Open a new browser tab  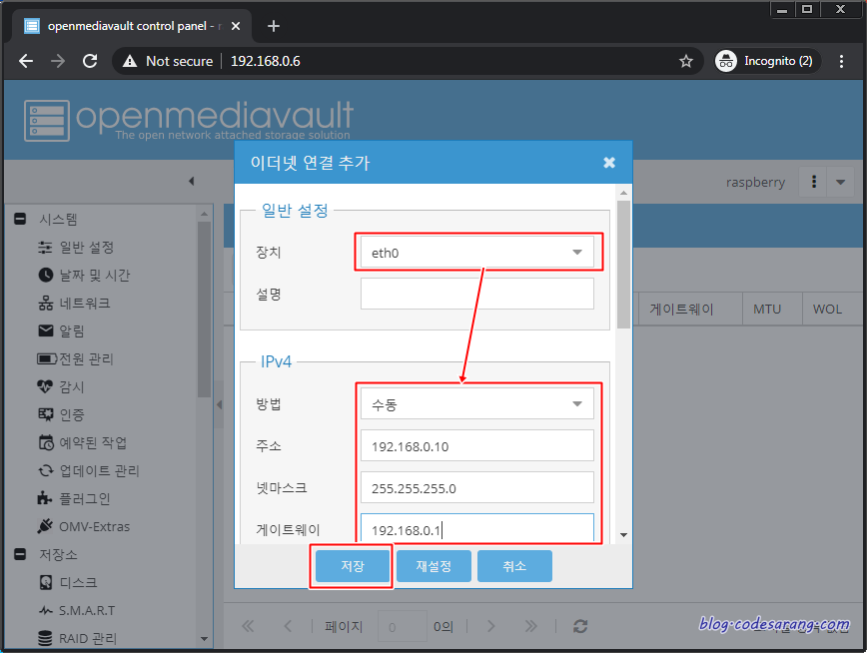[273, 26]
